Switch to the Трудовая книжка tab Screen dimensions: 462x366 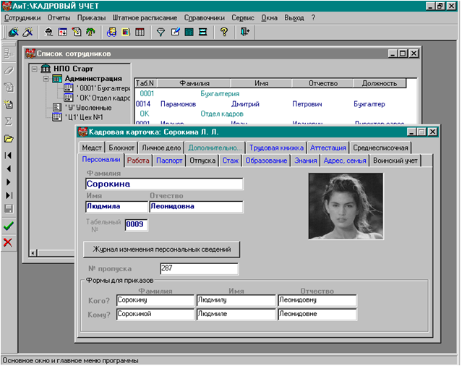pyautogui.click(x=277, y=147)
